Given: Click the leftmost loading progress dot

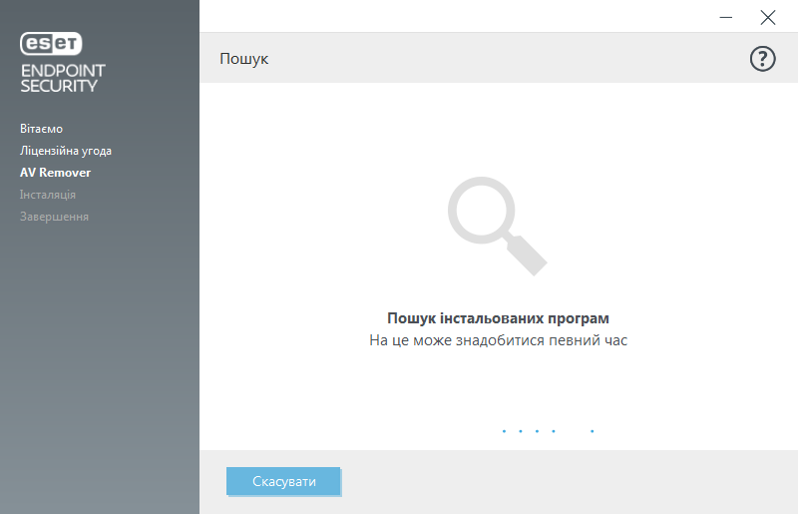Looking at the screenshot, I should 504,431.
